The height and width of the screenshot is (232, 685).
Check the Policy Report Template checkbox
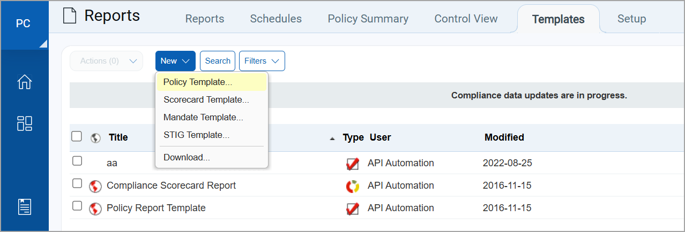[x=77, y=206]
